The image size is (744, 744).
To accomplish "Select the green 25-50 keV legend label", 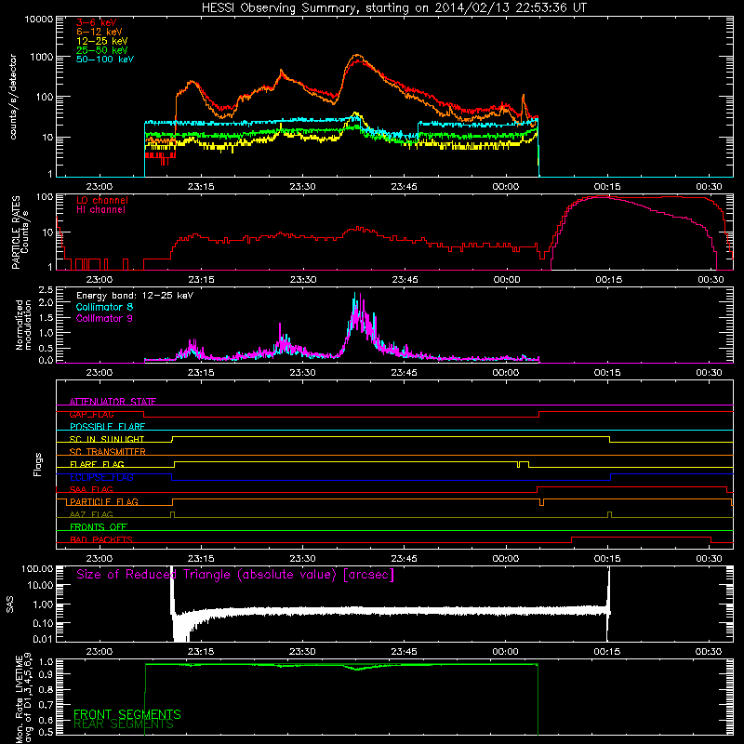I will point(102,50).
